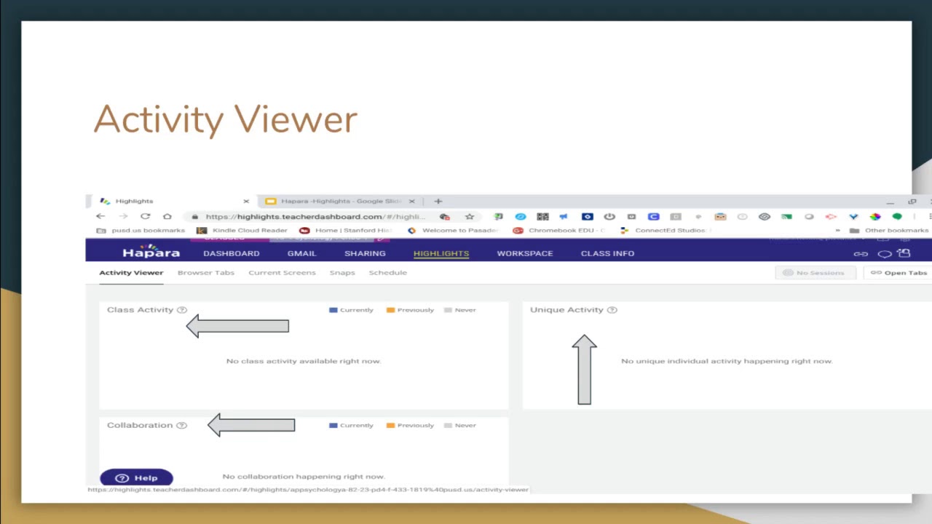The height and width of the screenshot is (524, 932).
Task: Open the WORKSPACE menu
Action: tap(525, 253)
